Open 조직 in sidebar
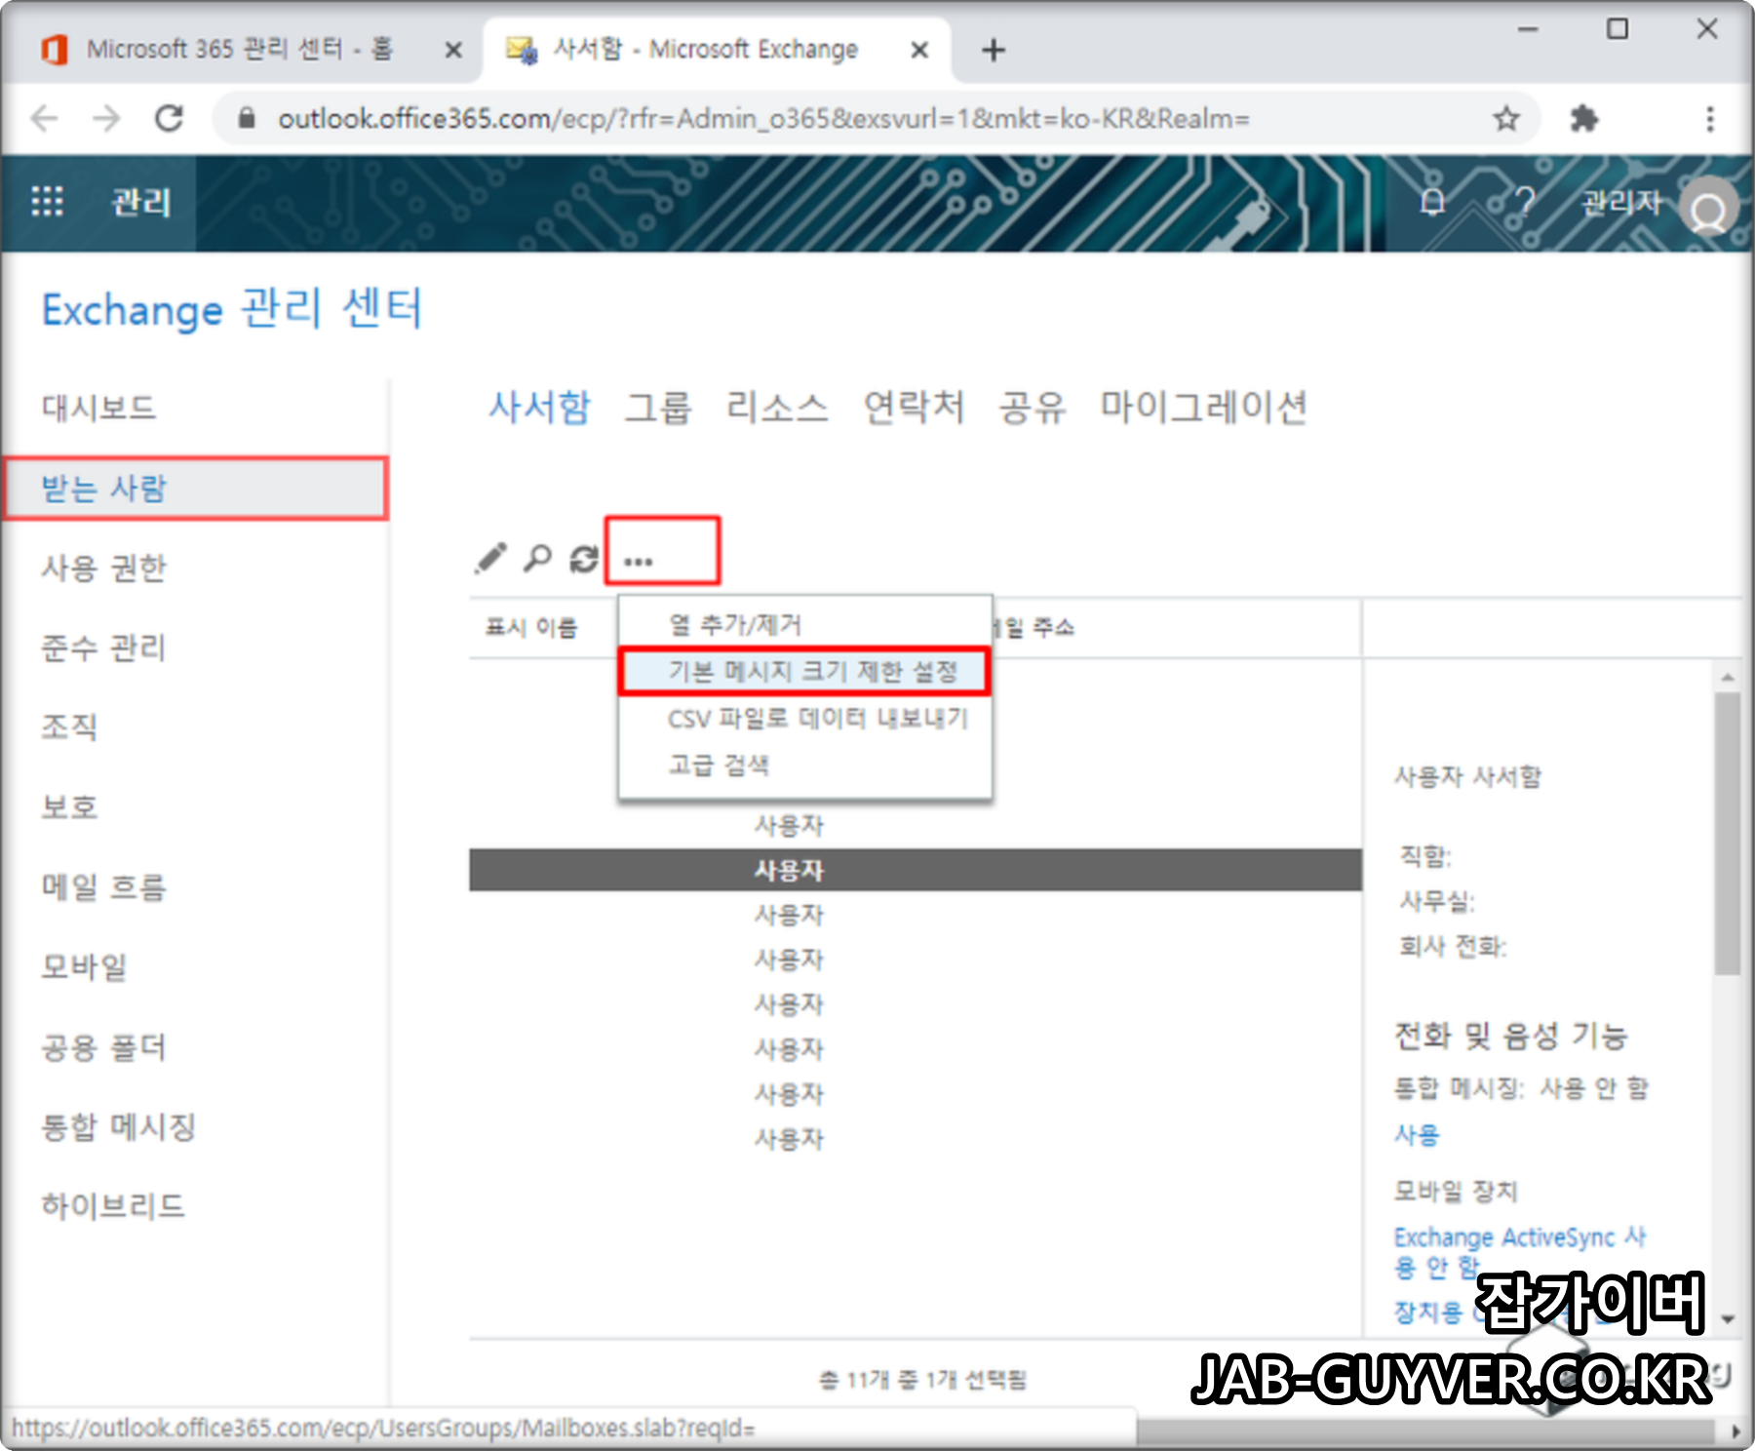The image size is (1755, 1451). click(68, 726)
